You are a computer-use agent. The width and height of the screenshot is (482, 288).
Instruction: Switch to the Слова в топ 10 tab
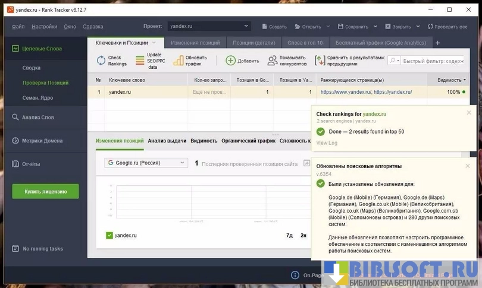[x=305, y=43]
